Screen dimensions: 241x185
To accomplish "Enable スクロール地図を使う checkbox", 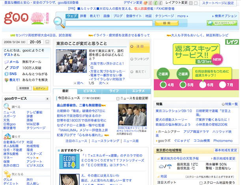I will click(201, 183).
